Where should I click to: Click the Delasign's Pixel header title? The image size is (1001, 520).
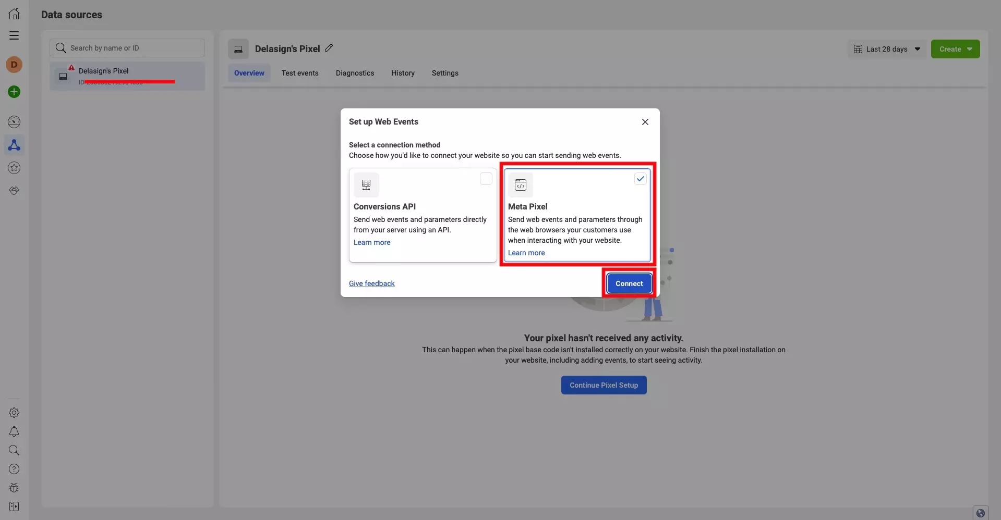(287, 48)
